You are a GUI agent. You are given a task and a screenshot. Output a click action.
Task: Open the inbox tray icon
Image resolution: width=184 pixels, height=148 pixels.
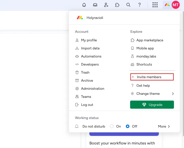click(95, 5)
